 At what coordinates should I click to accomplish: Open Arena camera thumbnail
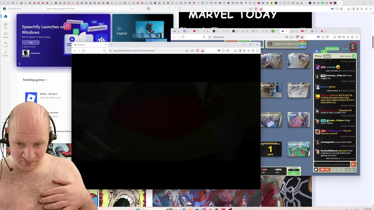pos(299,120)
